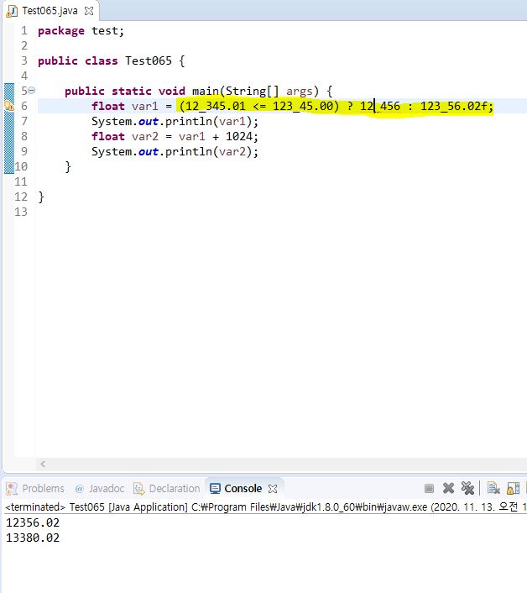Click the editor horizontal scrollbar left arrow
The width and height of the screenshot is (527, 593).
43,464
